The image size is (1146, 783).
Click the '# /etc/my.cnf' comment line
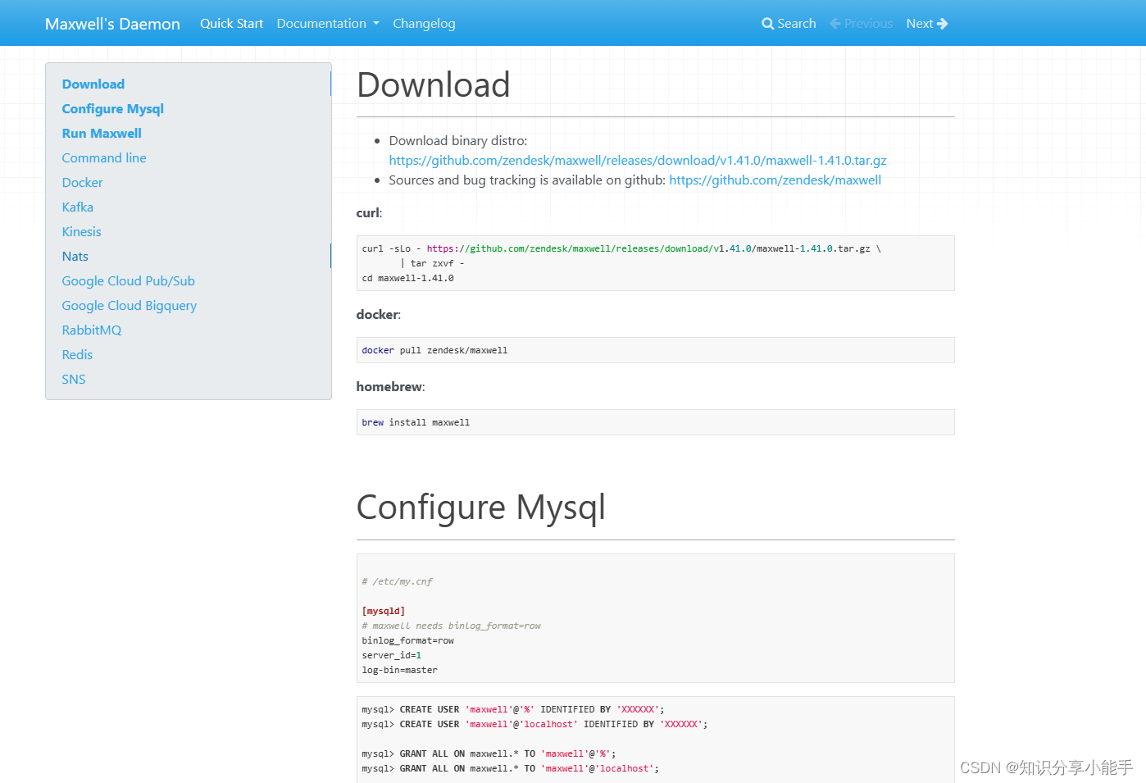click(397, 581)
